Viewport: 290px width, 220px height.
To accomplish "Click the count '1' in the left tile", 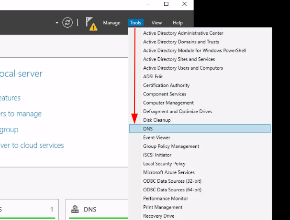I will point(52,210).
